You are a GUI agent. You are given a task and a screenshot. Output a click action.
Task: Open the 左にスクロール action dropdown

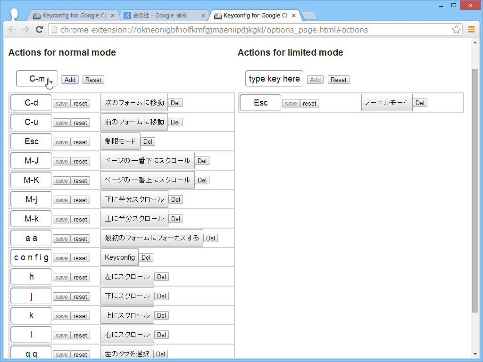[x=127, y=277]
